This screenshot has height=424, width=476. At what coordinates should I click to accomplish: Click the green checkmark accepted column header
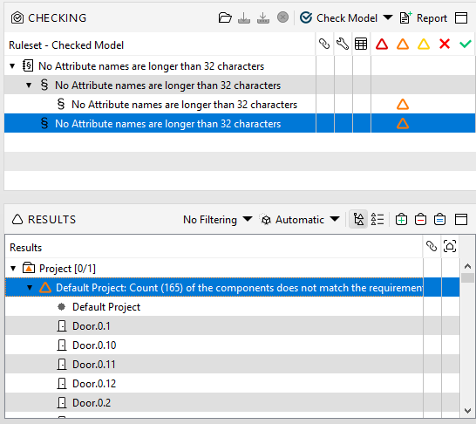click(x=465, y=44)
